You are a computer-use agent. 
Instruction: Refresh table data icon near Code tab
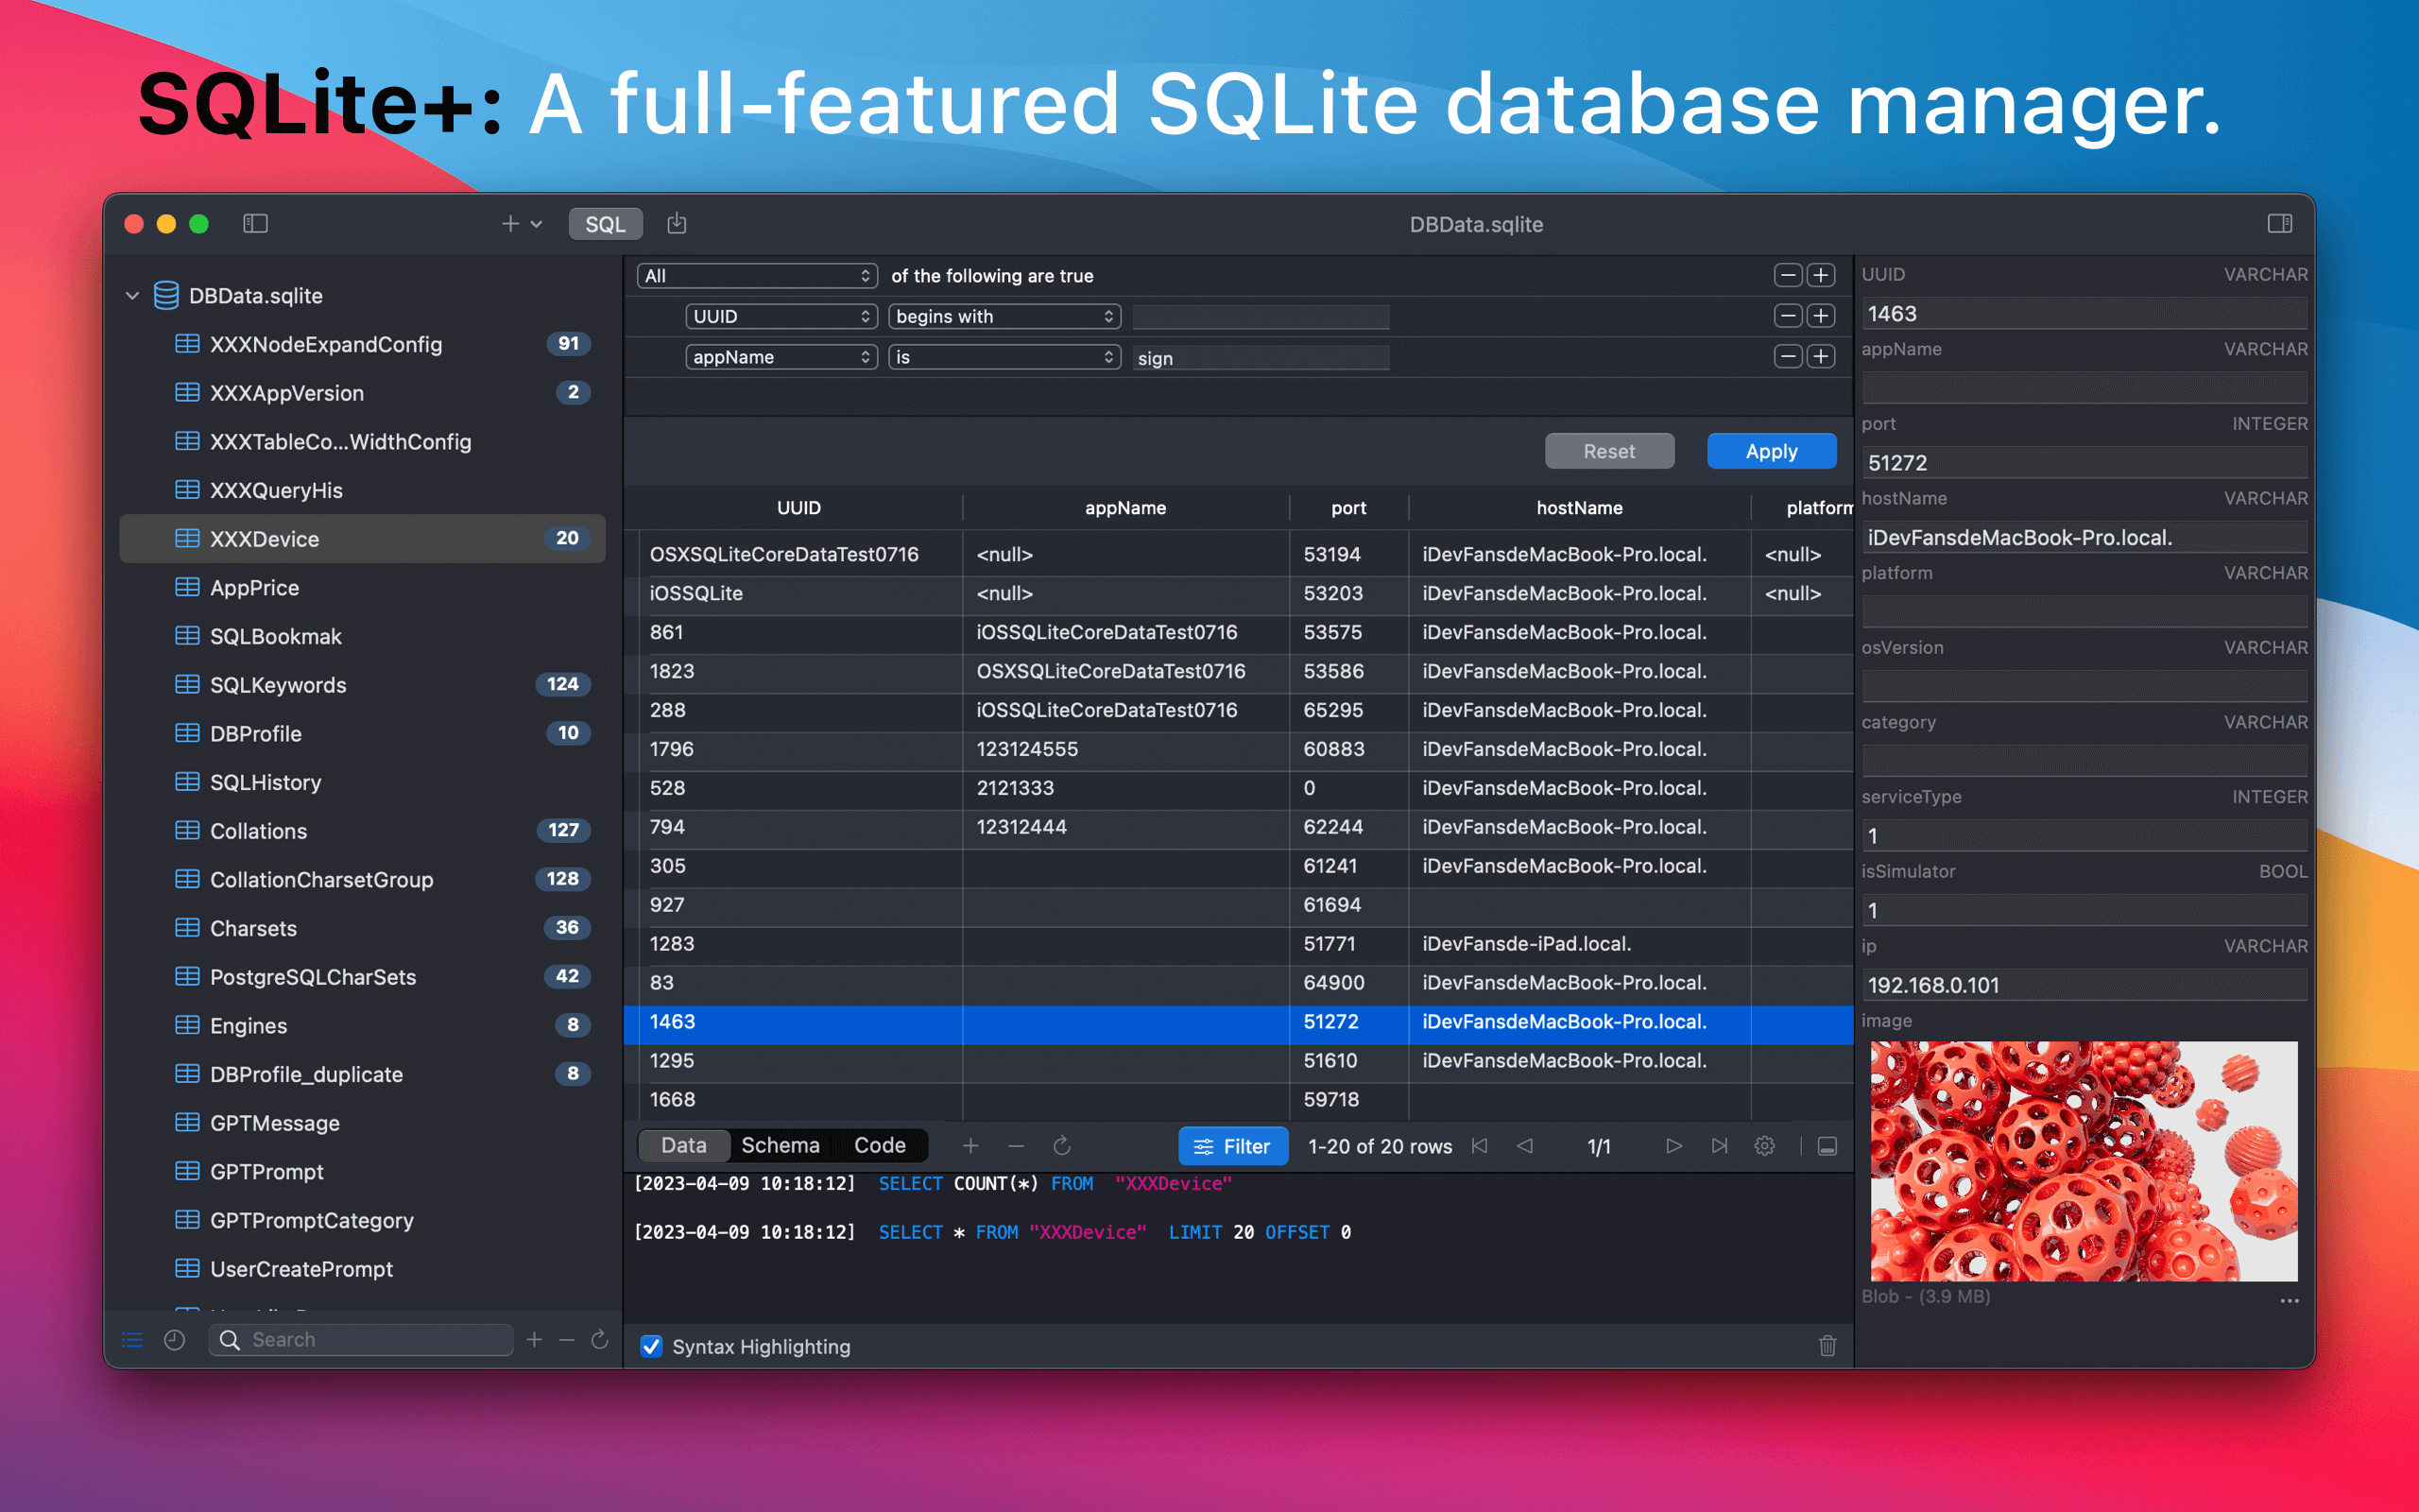tap(1061, 1146)
